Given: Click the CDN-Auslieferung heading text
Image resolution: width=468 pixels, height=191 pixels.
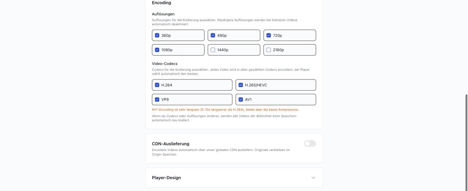Looking at the screenshot, I should point(171,144).
